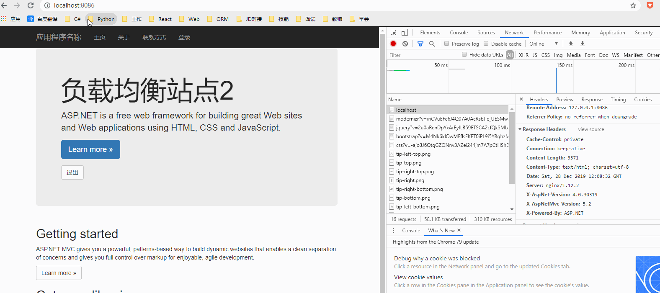Check the Disable cache option
Image resolution: width=660 pixels, height=293 pixels.
point(486,44)
